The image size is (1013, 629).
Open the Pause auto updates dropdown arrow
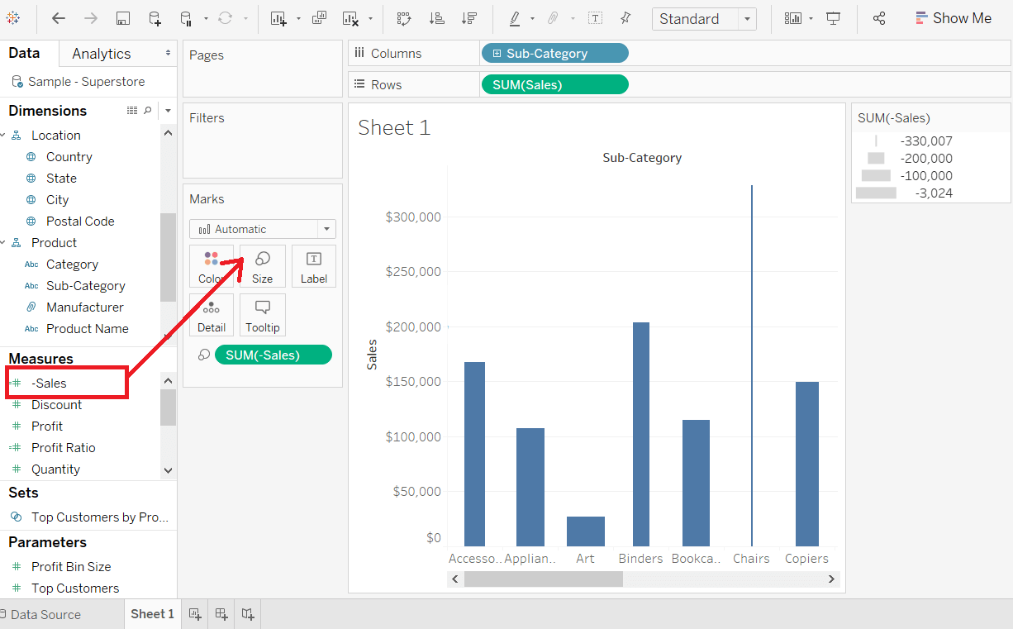point(206,19)
